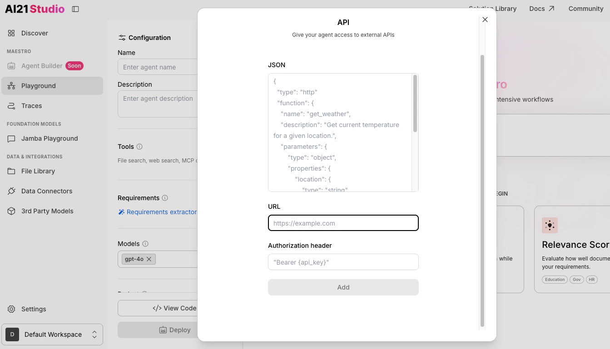This screenshot has width=610, height=349.
Task: Click the Deploy button
Action: [x=158, y=330]
